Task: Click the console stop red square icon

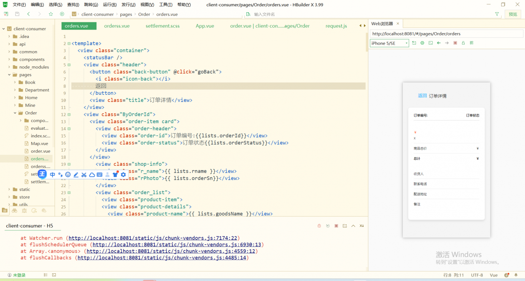Action: pyautogui.click(x=336, y=226)
